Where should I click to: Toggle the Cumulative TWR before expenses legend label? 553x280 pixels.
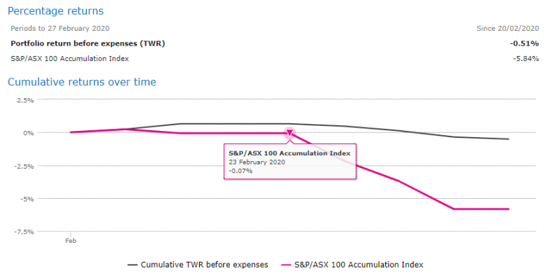coord(204,265)
